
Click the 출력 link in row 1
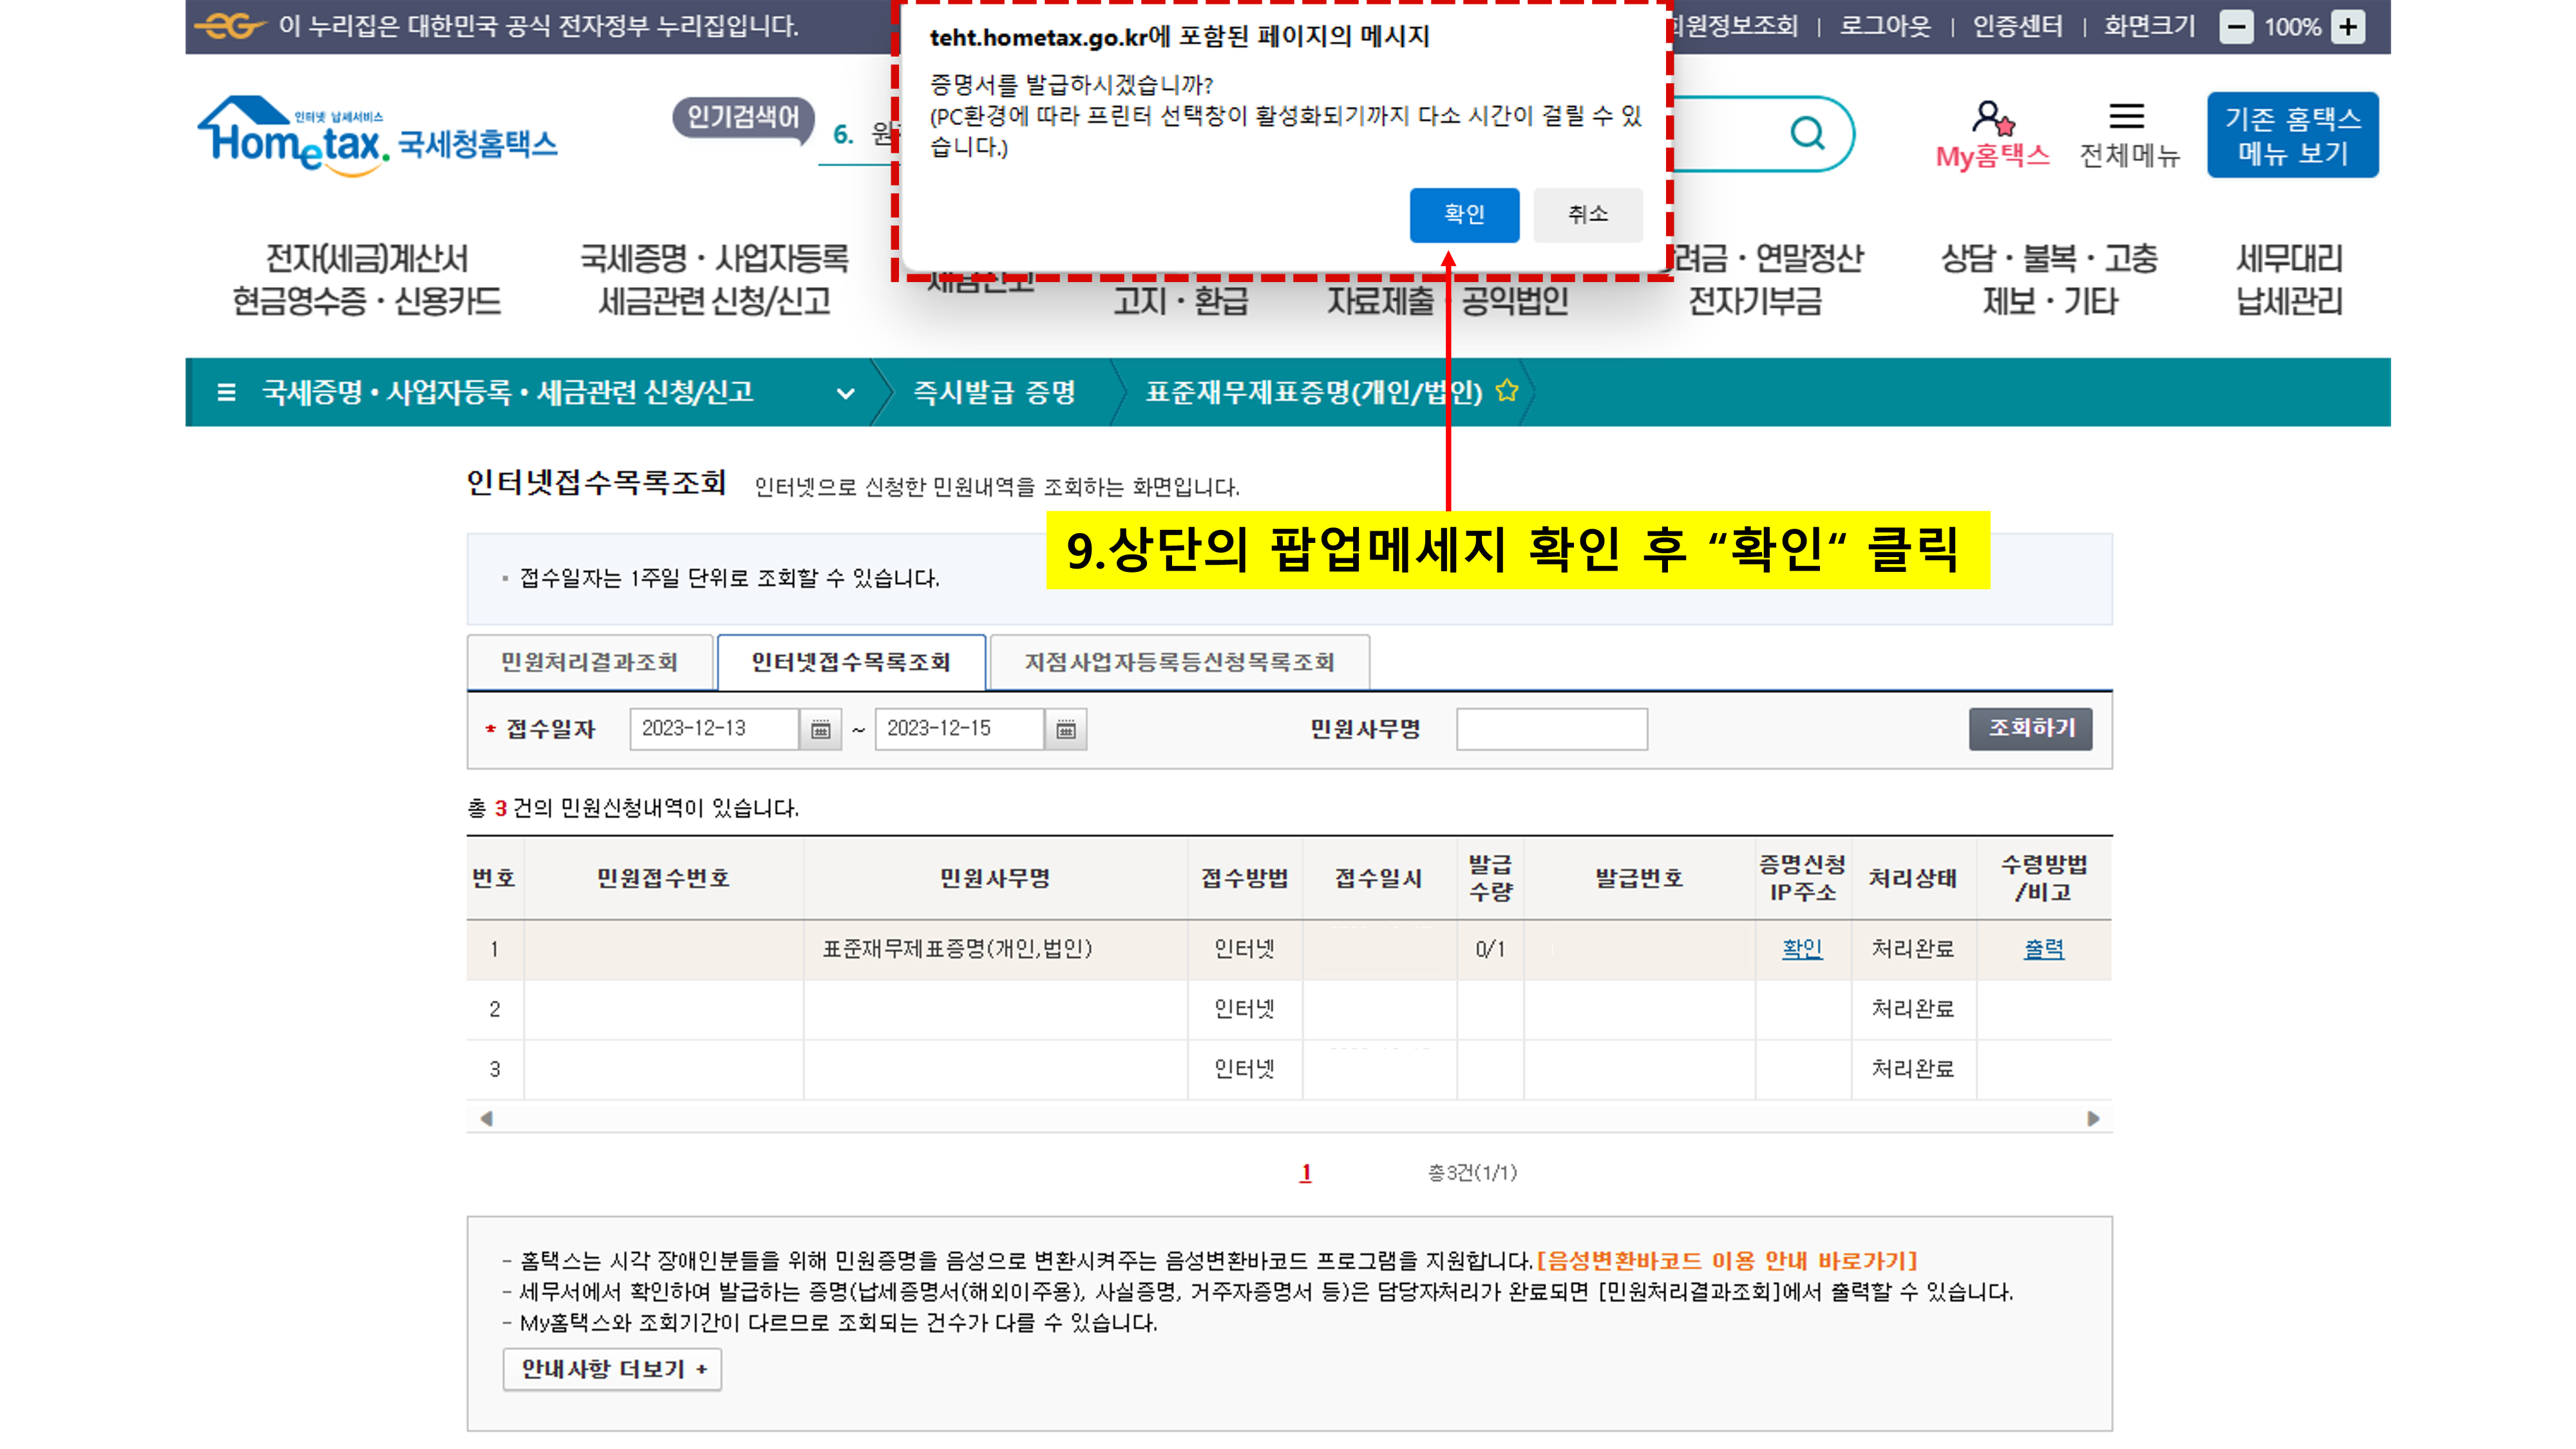(2043, 948)
